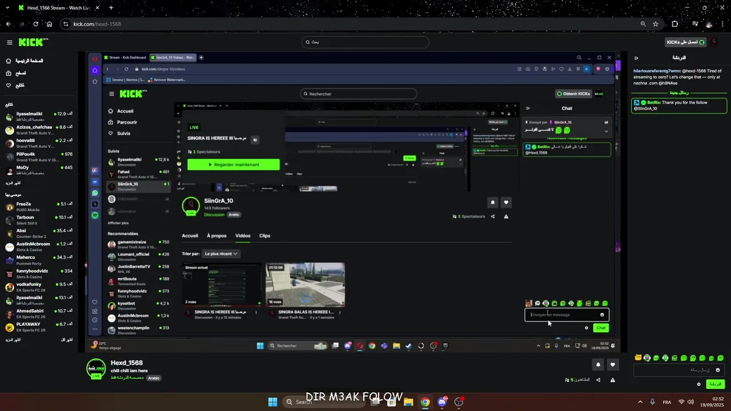Click the Hexd_1568 channel avatar

coord(96,368)
